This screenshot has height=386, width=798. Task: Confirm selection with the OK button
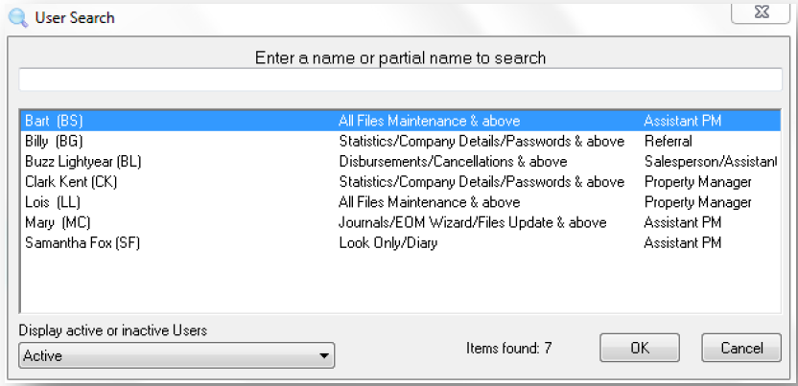click(640, 348)
